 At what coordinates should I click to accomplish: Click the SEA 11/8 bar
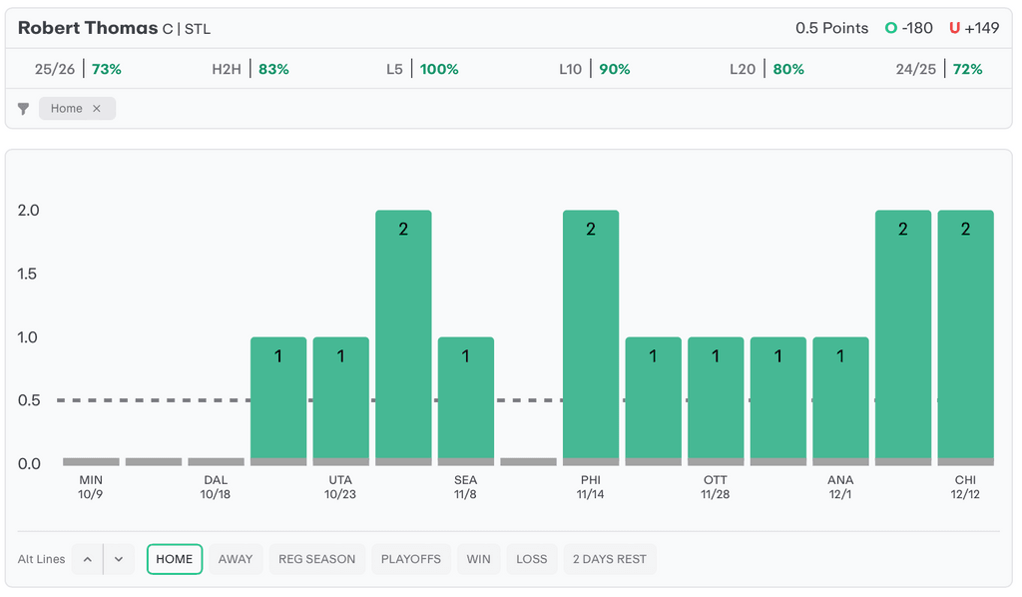point(466,399)
